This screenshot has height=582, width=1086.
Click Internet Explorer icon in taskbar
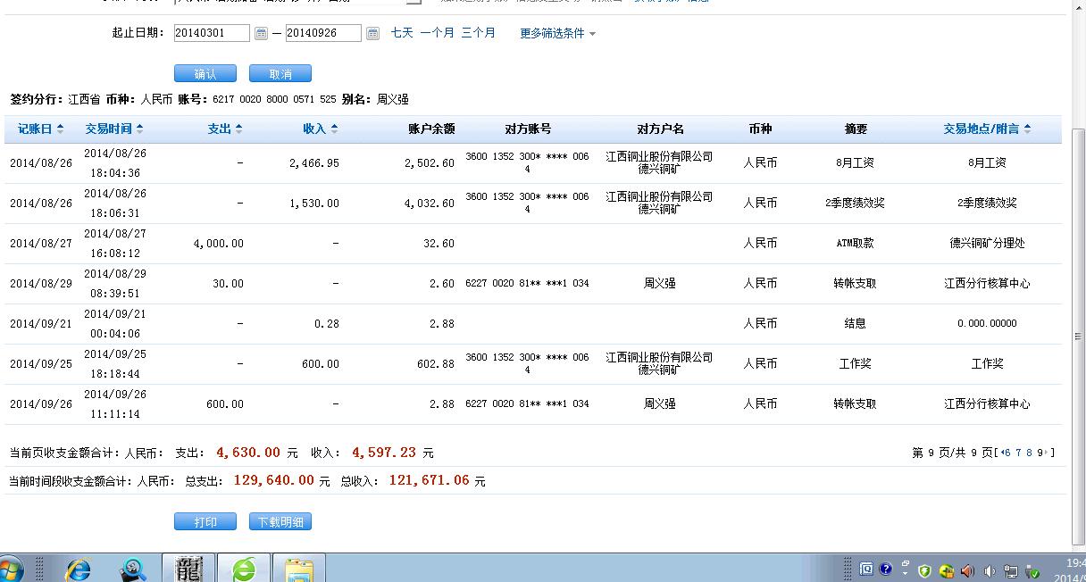(79, 569)
